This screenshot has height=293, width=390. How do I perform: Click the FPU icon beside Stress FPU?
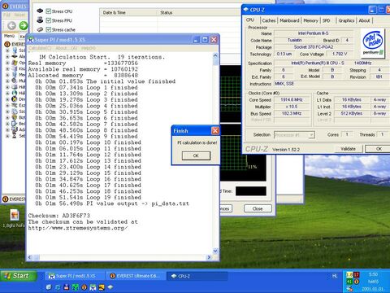[x=40, y=20]
